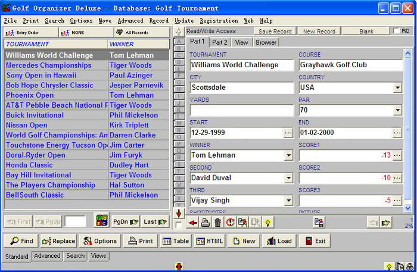Click the Load button with books icon
This screenshot has height=272, width=417.
coord(279,241)
